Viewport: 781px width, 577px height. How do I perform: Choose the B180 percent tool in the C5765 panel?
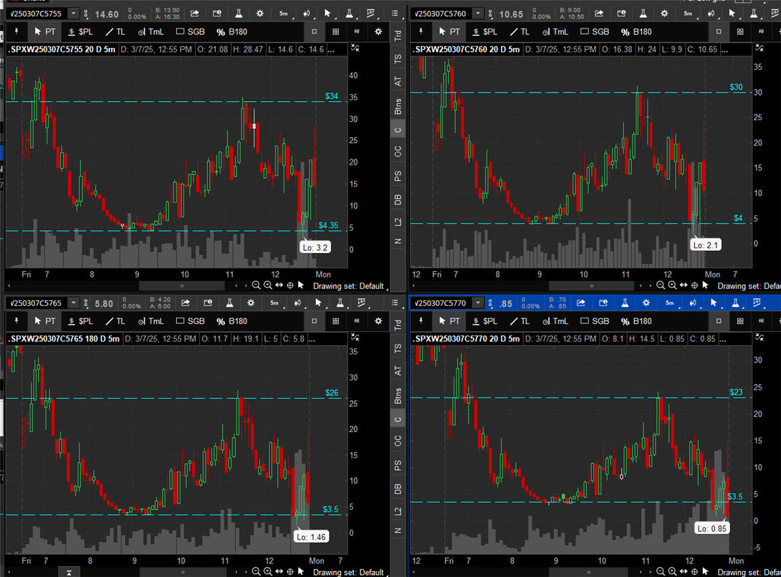tap(232, 321)
